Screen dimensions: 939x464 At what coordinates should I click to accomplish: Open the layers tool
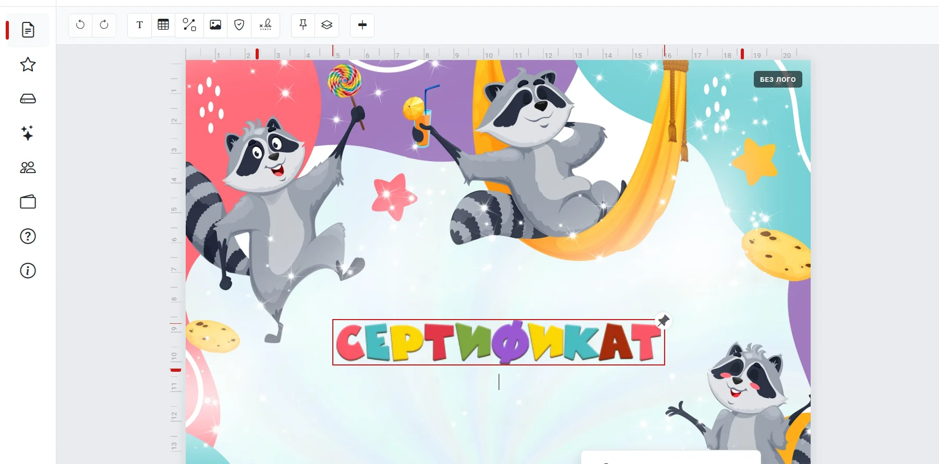(327, 25)
